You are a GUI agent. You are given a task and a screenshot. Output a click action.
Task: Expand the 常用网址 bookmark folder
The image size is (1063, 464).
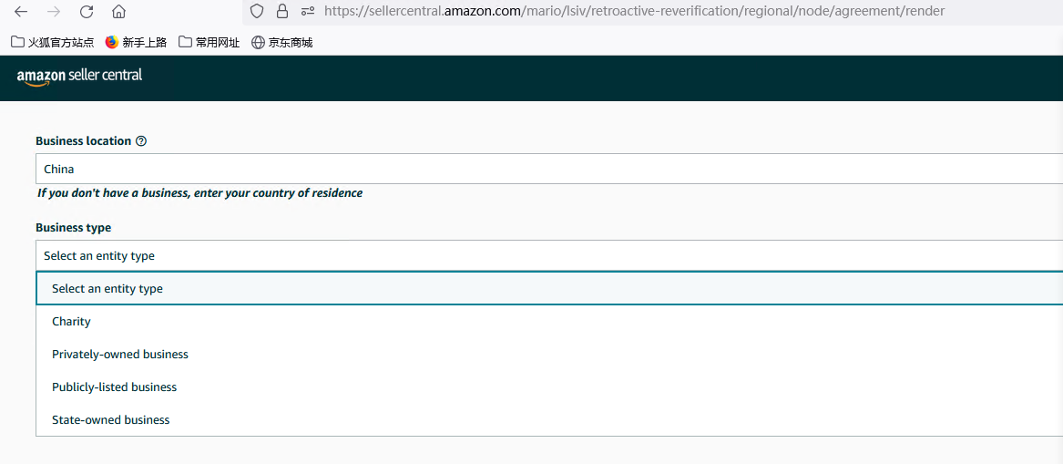coord(210,43)
